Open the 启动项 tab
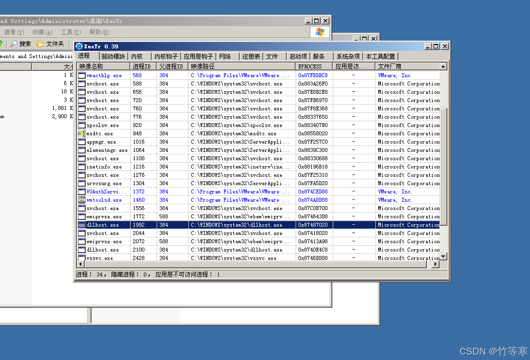 point(298,57)
